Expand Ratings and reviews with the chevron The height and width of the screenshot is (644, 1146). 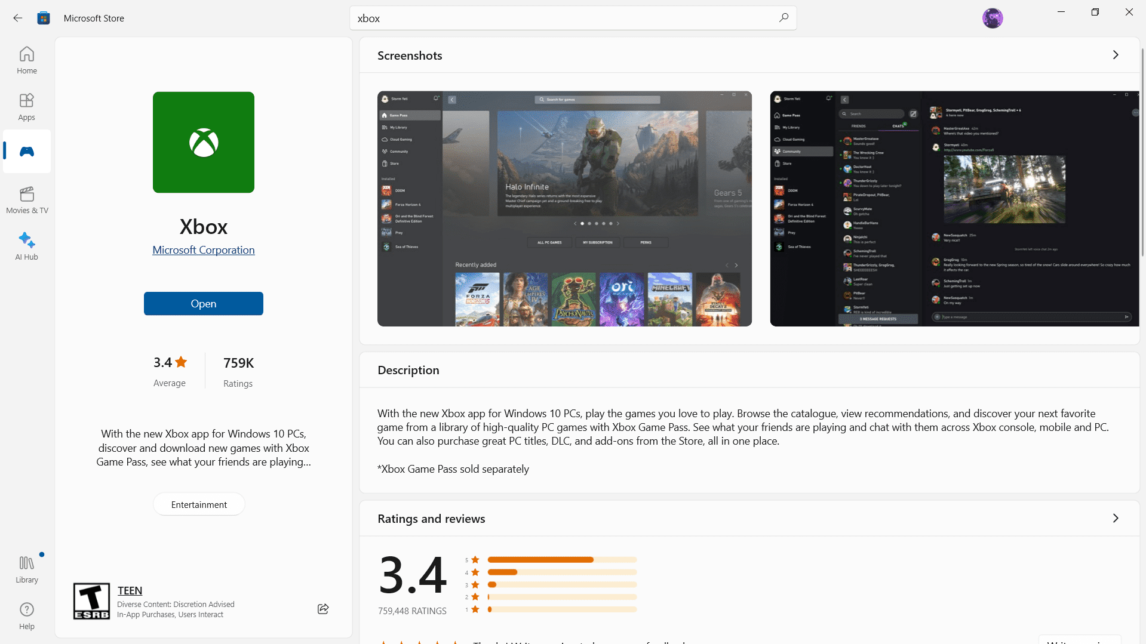pyautogui.click(x=1116, y=518)
